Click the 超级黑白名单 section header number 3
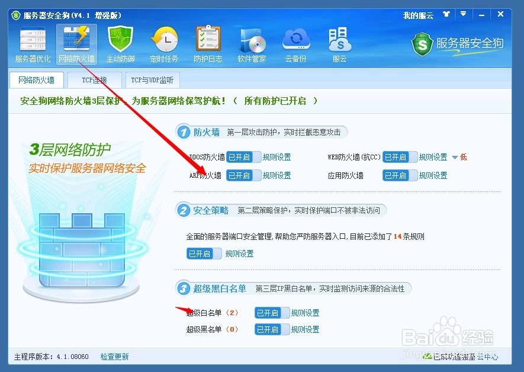524x372 pixels. (183, 288)
